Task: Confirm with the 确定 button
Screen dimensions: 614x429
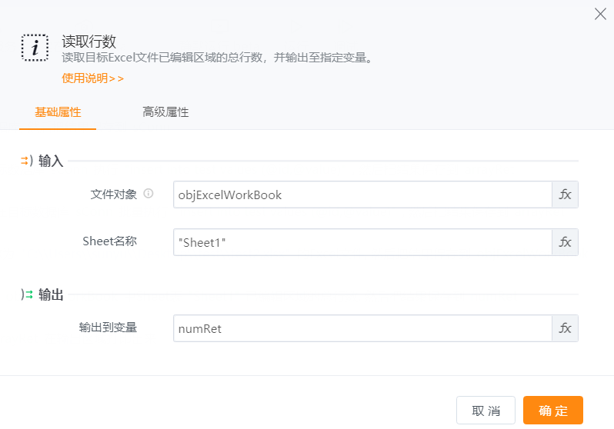Action: point(553,411)
